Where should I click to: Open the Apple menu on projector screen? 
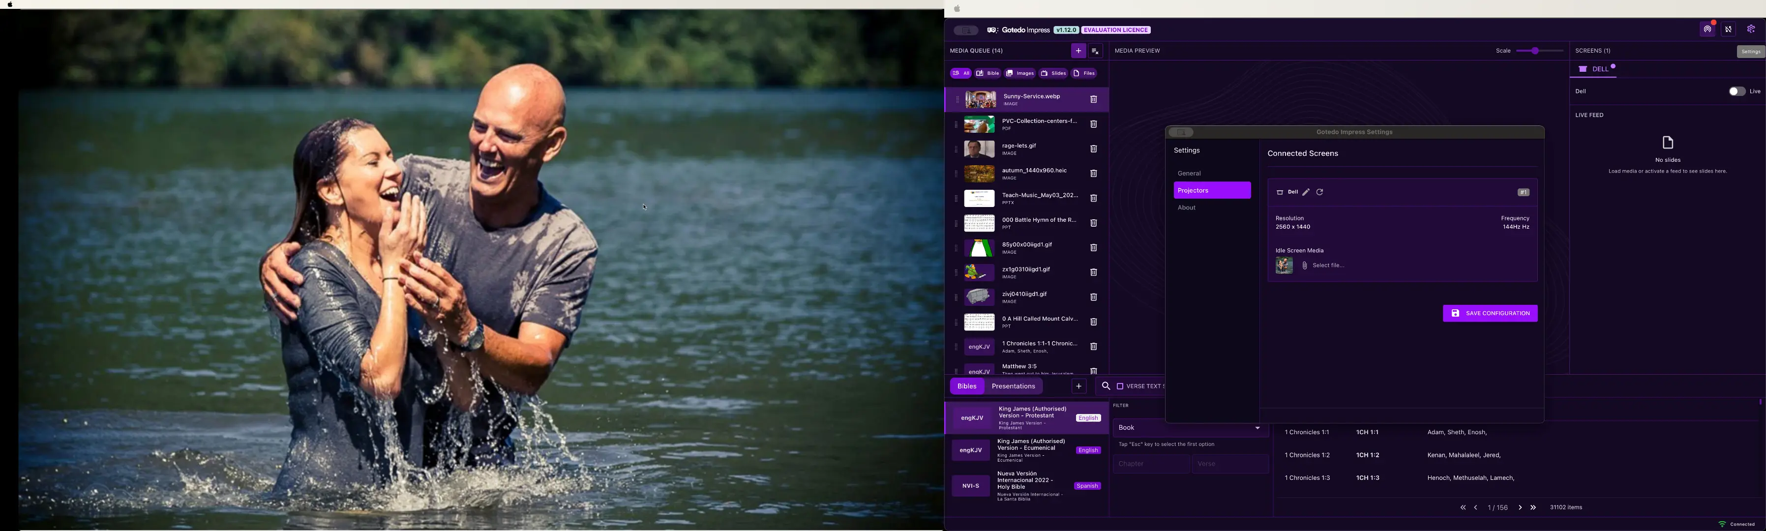[10, 5]
